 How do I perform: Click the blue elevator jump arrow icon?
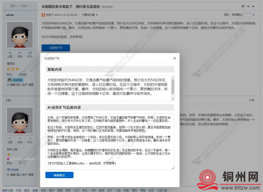[254, 15]
